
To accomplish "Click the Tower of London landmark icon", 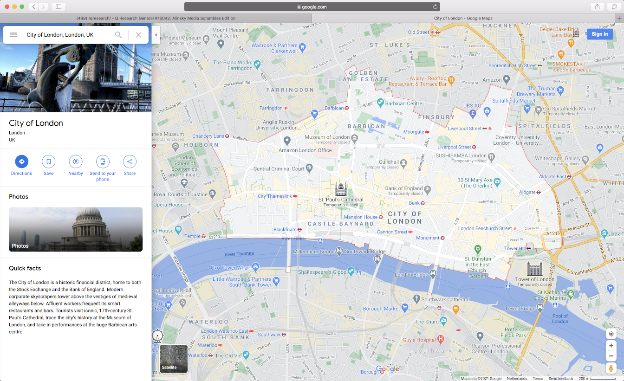I will point(534,269).
